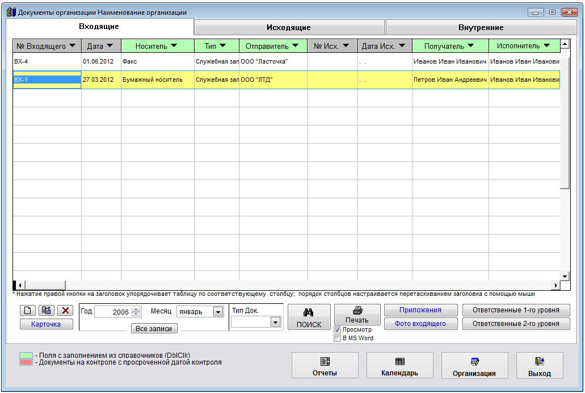
Task: Expand the Тип Док. dropdown
Action: [x=275, y=322]
